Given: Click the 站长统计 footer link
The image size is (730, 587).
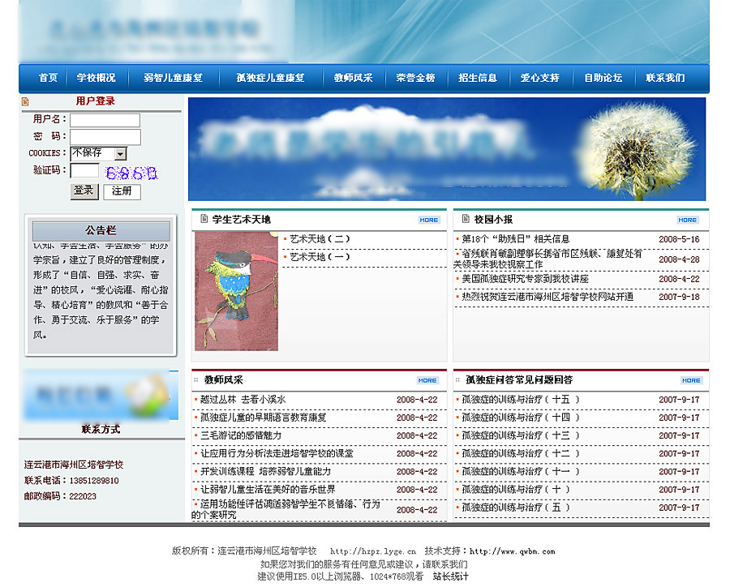Looking at the screenshot, I should pyautogui.click(x=450, y=576).
